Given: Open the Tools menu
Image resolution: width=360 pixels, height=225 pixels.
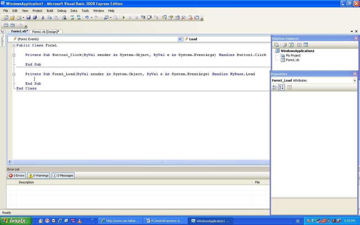Looking at the screenshot, I should (x=85, y=11).
